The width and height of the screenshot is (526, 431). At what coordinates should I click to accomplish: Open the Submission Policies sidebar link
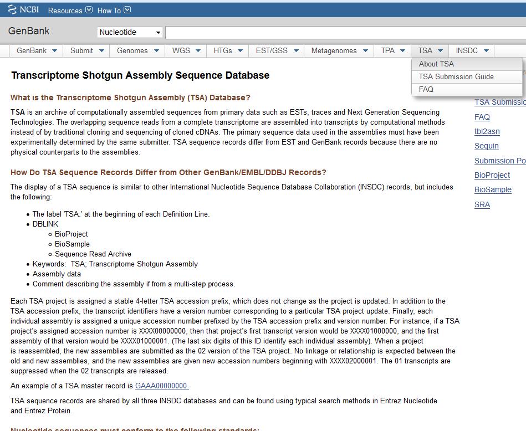pyautogui.click(x=500, y=161)
